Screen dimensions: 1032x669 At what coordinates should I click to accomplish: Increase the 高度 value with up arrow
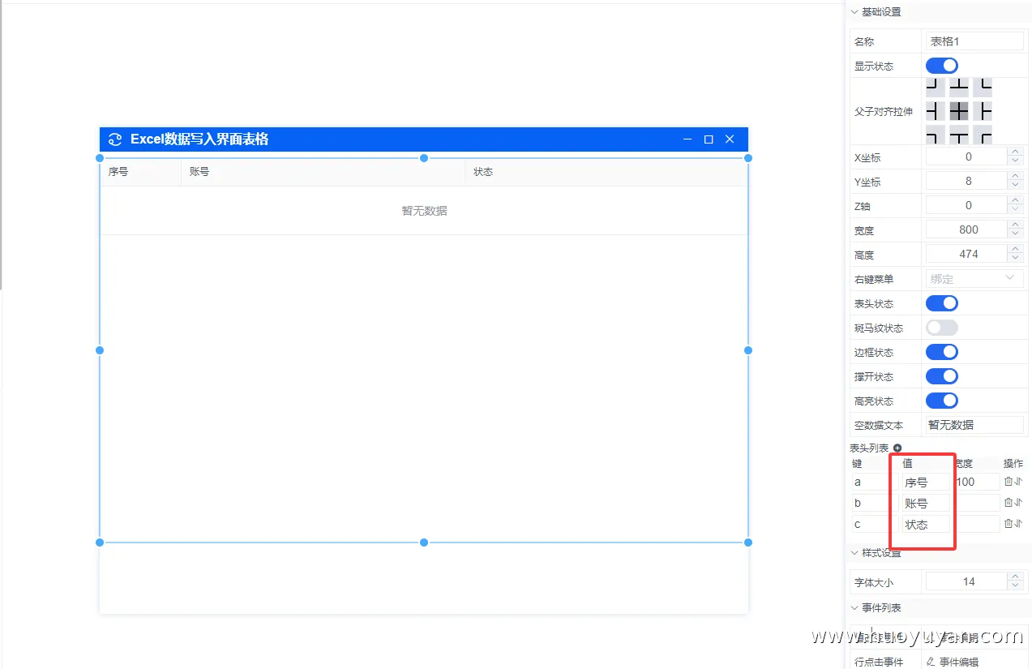(1015, 249)
